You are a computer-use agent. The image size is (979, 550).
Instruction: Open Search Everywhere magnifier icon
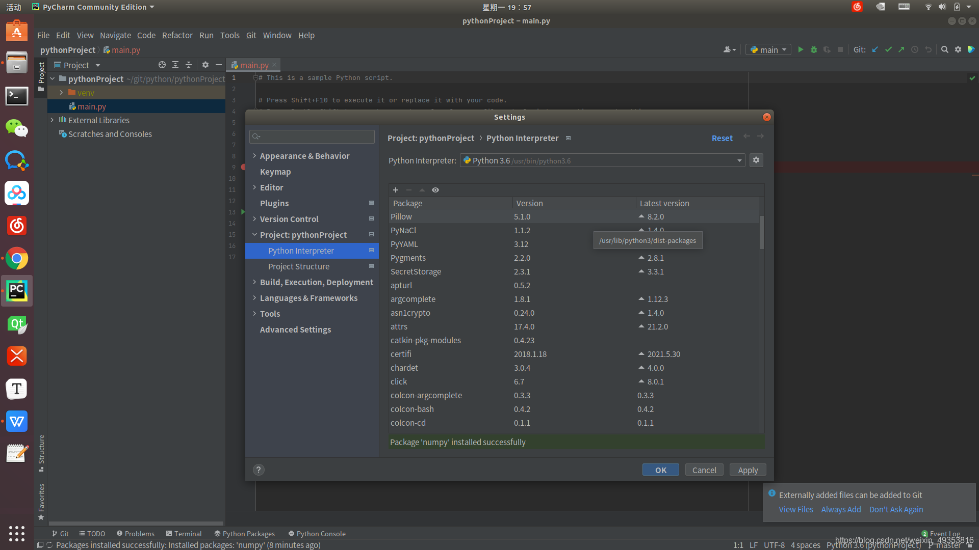945,49
